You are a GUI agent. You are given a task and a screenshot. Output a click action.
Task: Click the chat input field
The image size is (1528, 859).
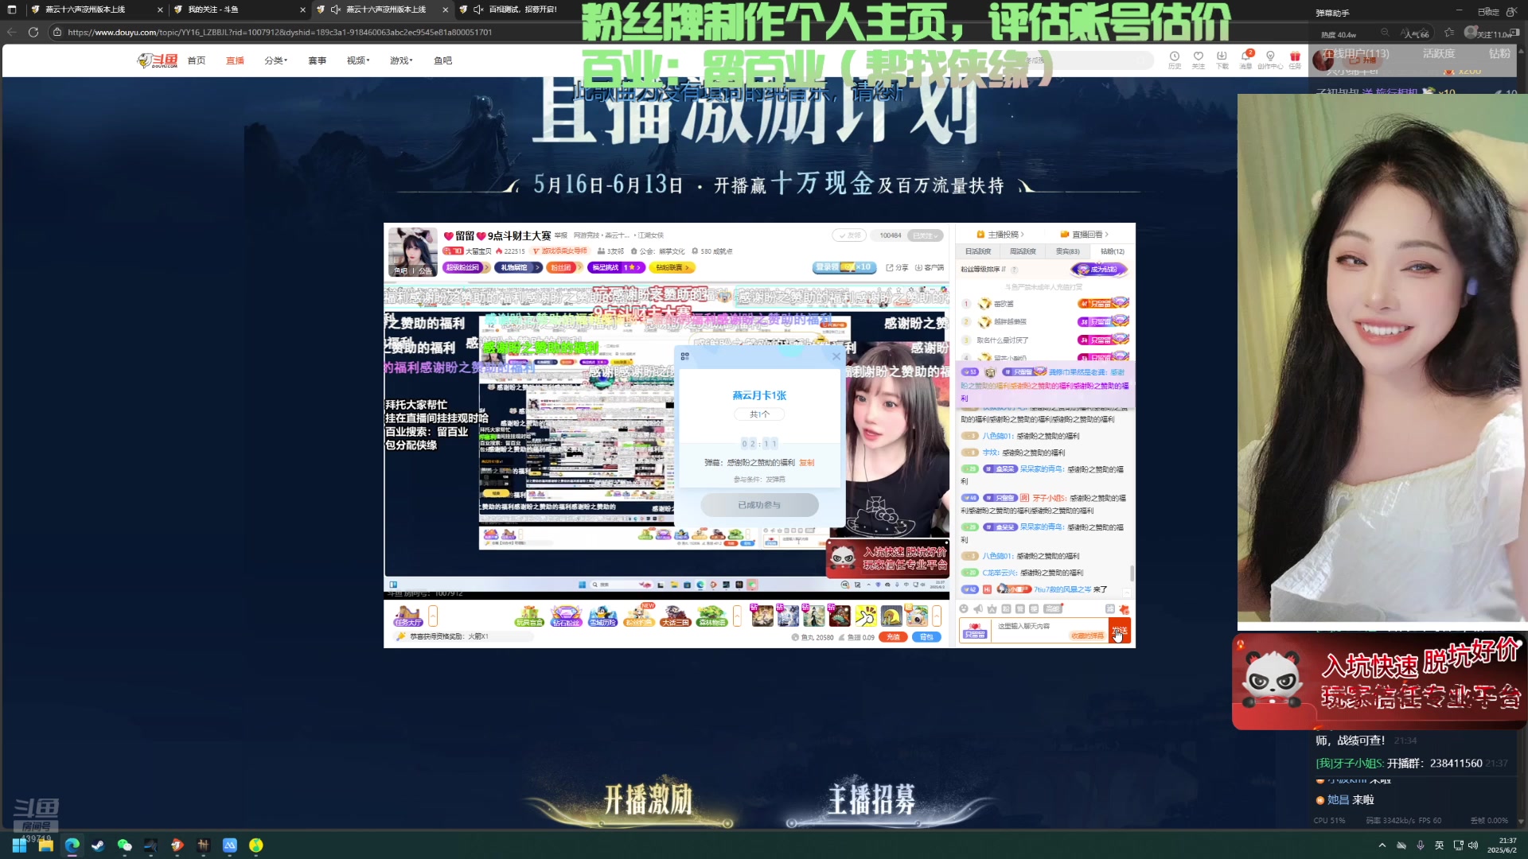(1049, 632)
